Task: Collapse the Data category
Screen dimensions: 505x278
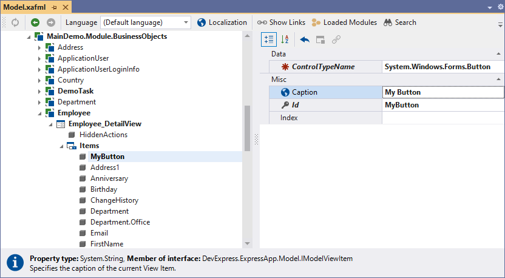Action: click(x=498, y=54)
